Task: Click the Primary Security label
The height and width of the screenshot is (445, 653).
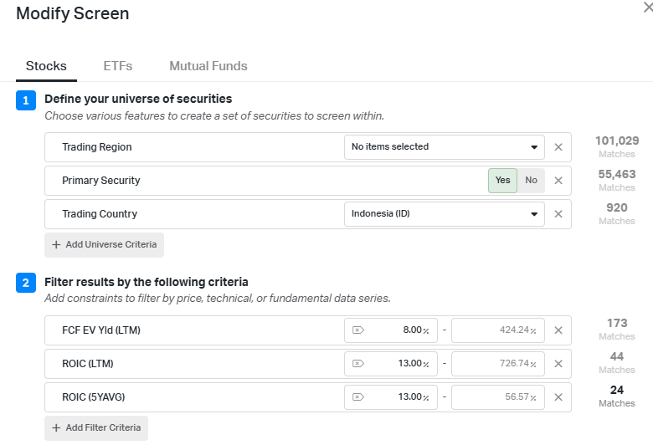Action: (x=101, y=180)
